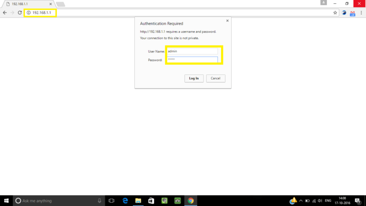Select the 192.168.1.1 tab
The image size is (366, 206).
click(28, 4)
